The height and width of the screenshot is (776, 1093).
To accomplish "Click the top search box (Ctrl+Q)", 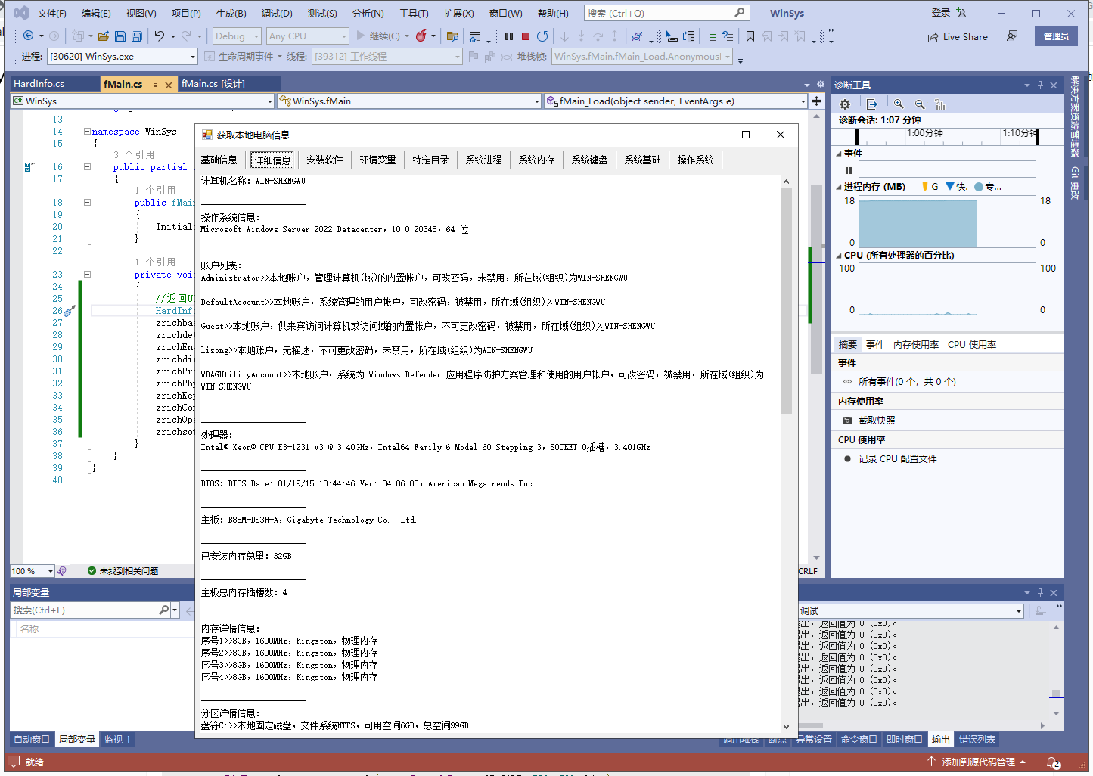I will coord(666,13).
